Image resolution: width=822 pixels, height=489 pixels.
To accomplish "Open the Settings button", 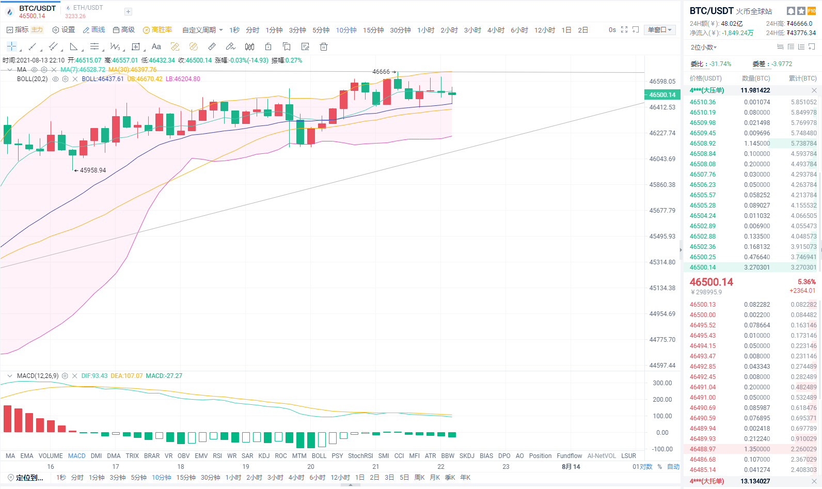I will pyautogui.click(x=64, y=30).
